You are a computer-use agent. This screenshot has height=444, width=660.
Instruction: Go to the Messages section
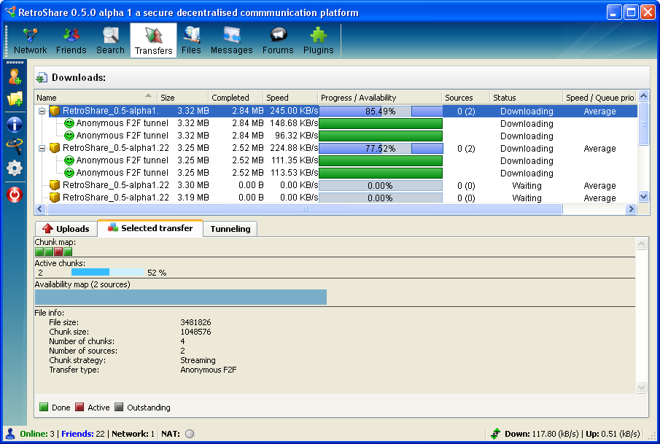coord(231,39)
